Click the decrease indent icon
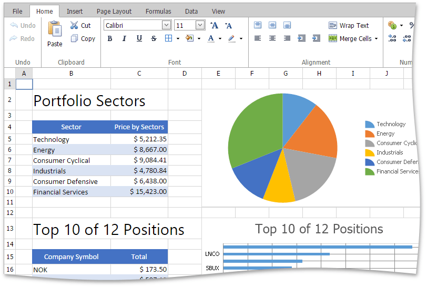This screenshot has height=288, width=427. [x=302, y=38]
